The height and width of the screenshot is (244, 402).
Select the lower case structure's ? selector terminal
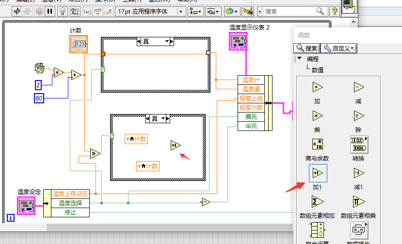[112, 136]
